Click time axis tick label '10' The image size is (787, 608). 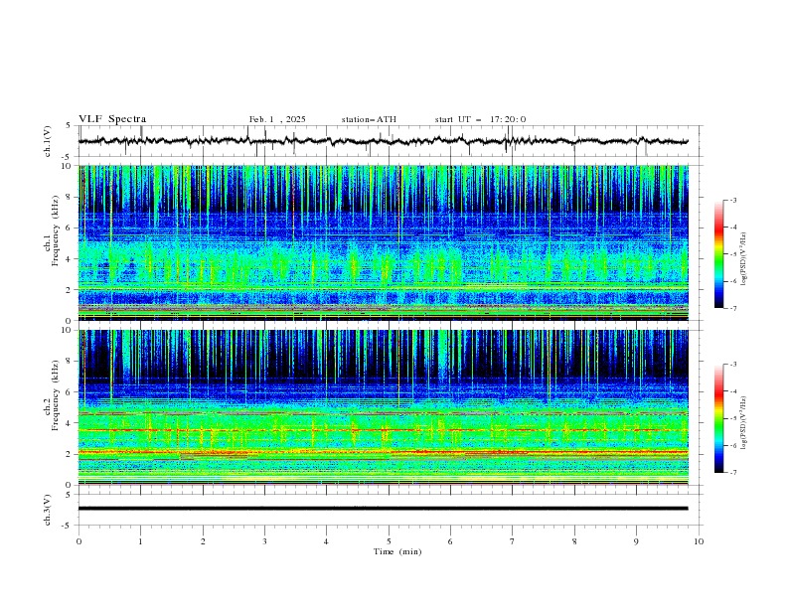tap(699, 541)
